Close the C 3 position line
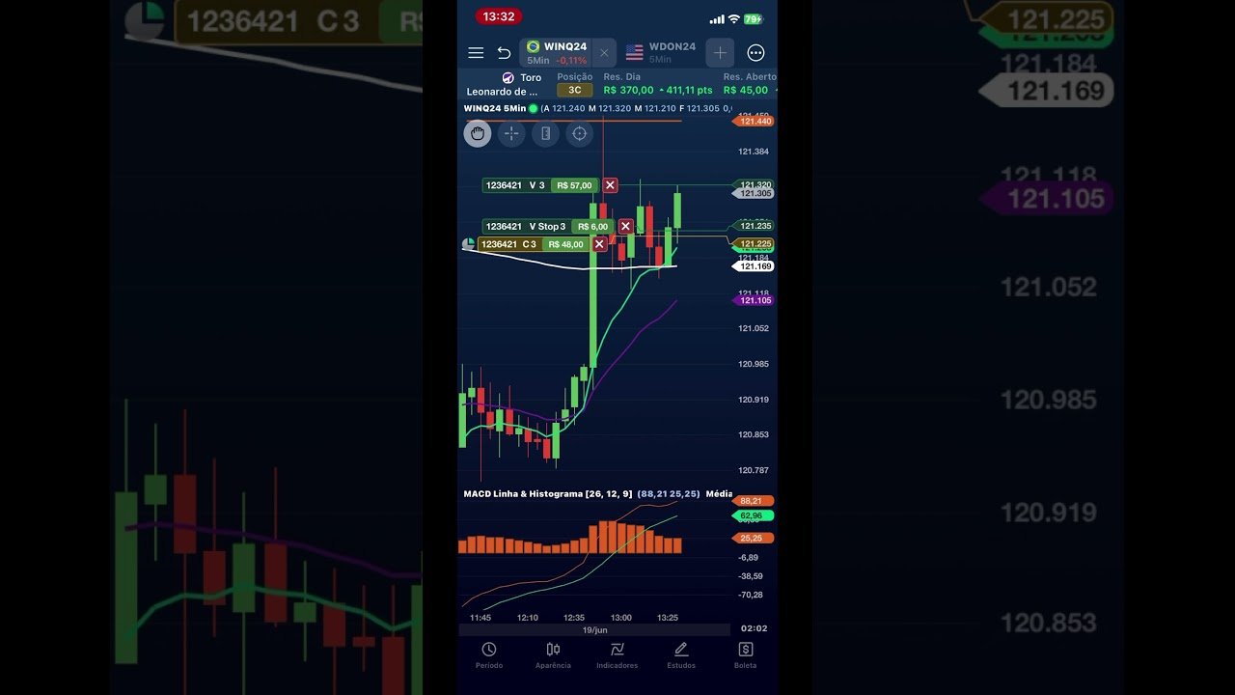1235x695 pixels. (x=599, y=244)
